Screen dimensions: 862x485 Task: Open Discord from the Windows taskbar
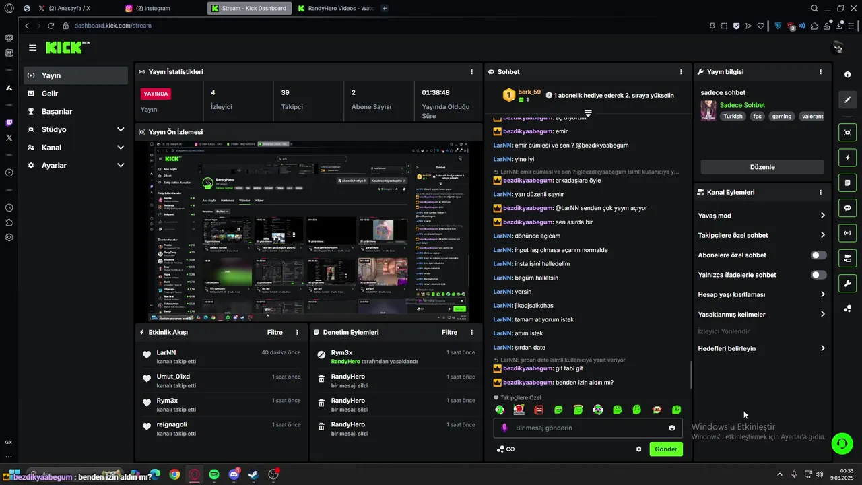tap(234, 474)
